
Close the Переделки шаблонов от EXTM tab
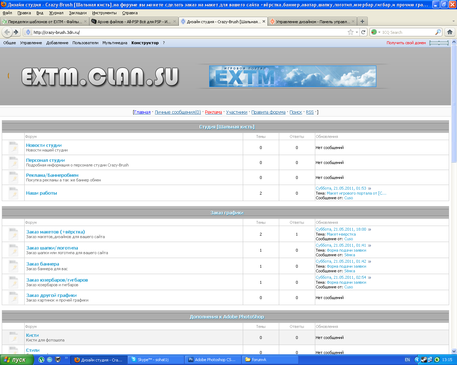pos(85,21)
